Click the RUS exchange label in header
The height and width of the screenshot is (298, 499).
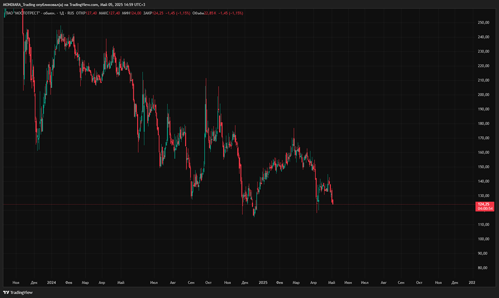coord(71,13)
